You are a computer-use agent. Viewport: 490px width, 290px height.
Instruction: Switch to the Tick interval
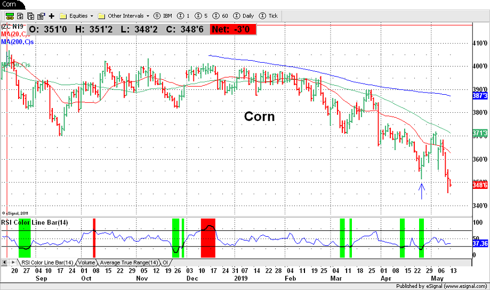pyautogui.click(x=268, y=16)
